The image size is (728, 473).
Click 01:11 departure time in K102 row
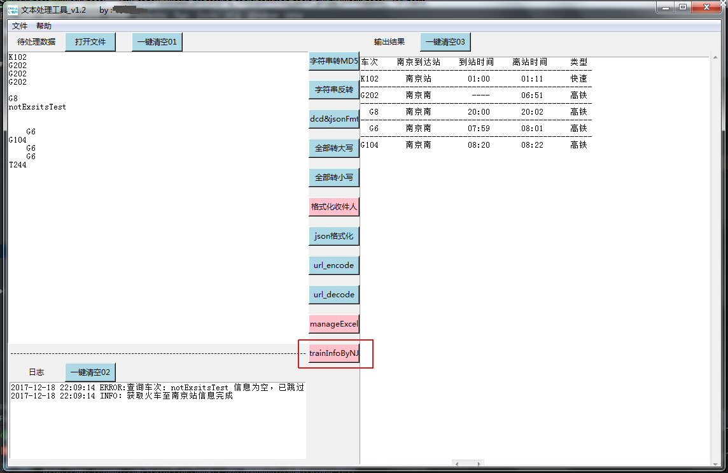click(532, 78)
